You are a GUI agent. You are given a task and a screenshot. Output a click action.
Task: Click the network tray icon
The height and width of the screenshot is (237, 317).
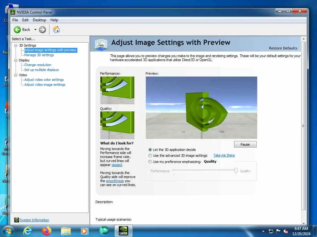click(x=271, y=231)
